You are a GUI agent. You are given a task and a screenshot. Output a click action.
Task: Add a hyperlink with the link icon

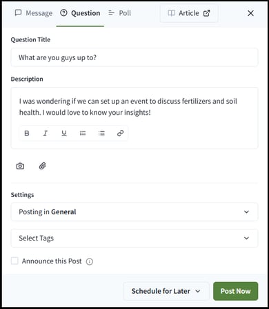(x=120, y=133)
